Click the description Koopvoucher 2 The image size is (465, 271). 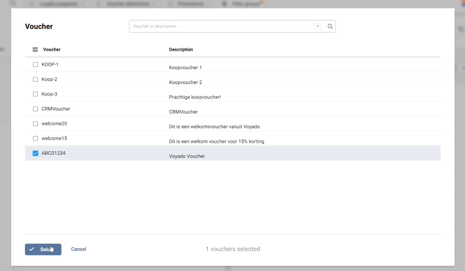coord(185,82)
